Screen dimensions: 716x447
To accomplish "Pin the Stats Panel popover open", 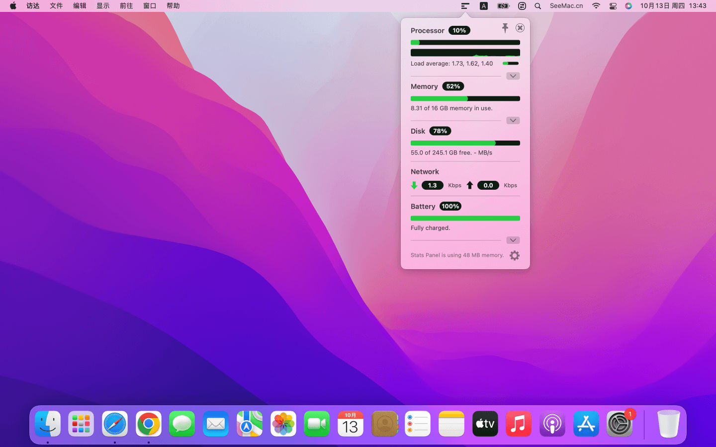I will pyautogui.click(x=505, y=28).
